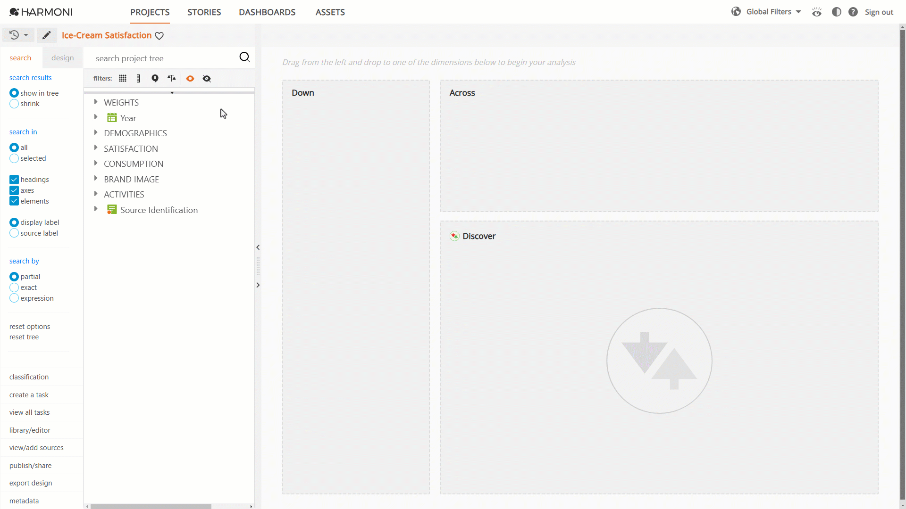906x509 pixels.
Task: Select 'expression' search radio
Action: (x=14, y=298)
